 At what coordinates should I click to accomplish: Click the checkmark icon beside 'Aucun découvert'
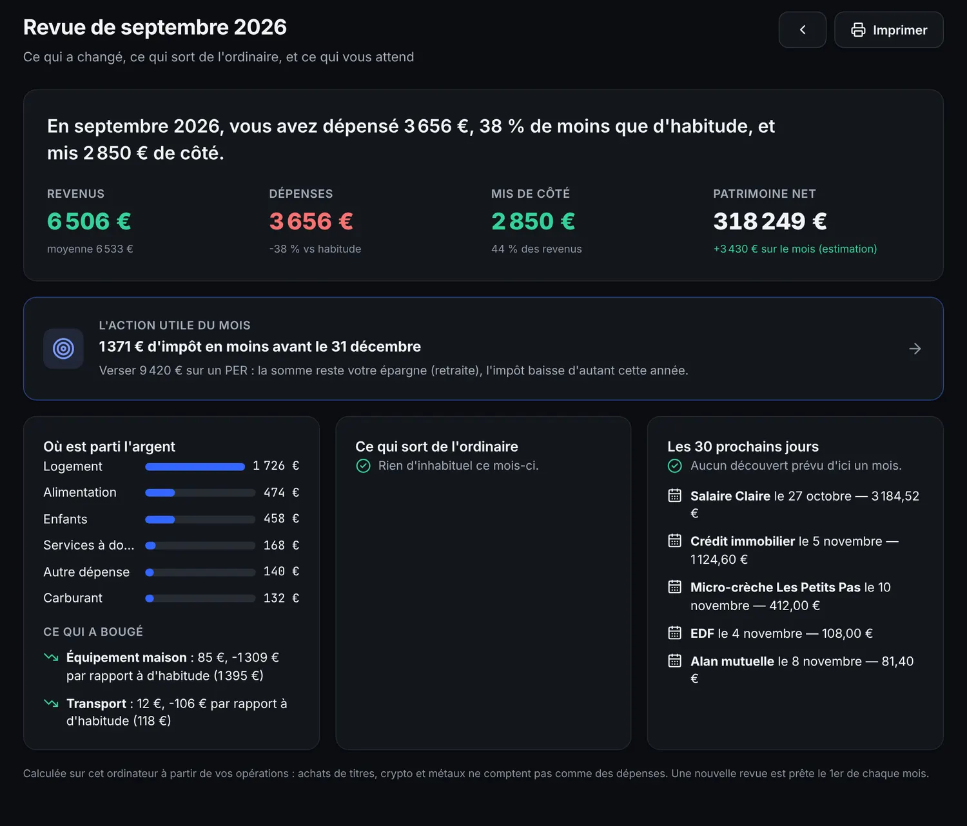(x=674, y=466)
